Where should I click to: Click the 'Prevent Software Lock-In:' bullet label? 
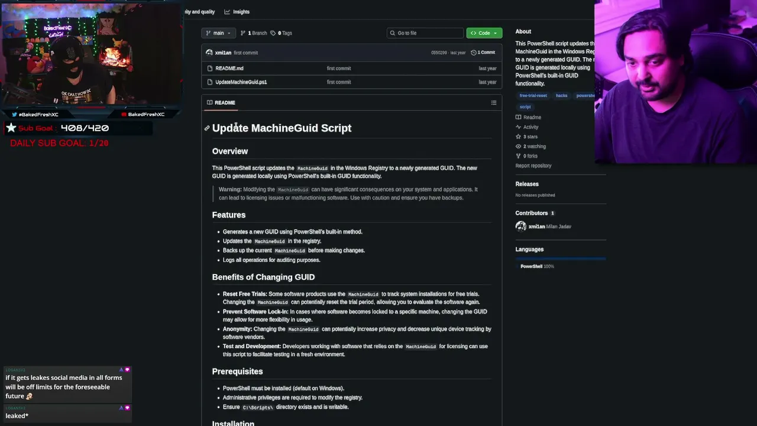(255, 312)
